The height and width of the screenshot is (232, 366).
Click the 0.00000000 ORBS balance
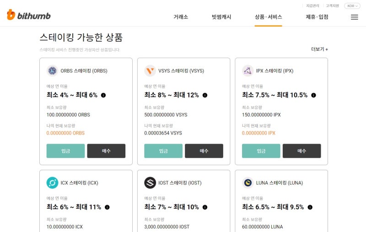pos(65,133)
